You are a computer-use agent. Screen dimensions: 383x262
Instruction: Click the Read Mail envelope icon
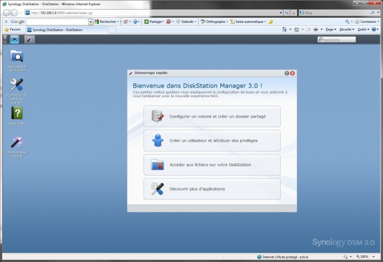pyautogui.click(x=308, y=29)
